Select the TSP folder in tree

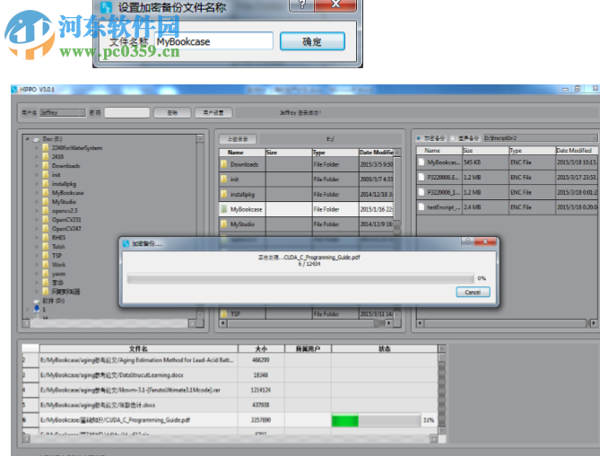[57, 255]
